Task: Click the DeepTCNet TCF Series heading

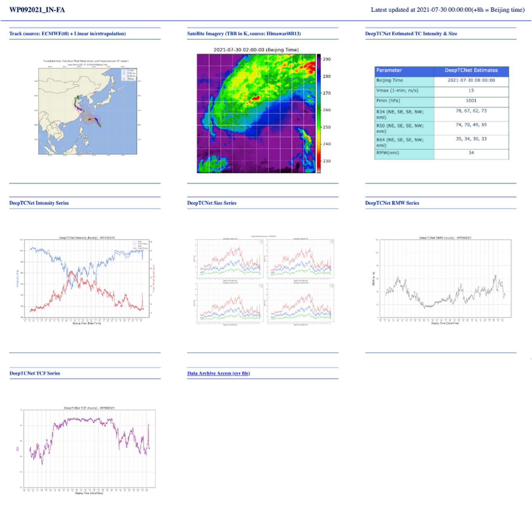Action: 35,373
